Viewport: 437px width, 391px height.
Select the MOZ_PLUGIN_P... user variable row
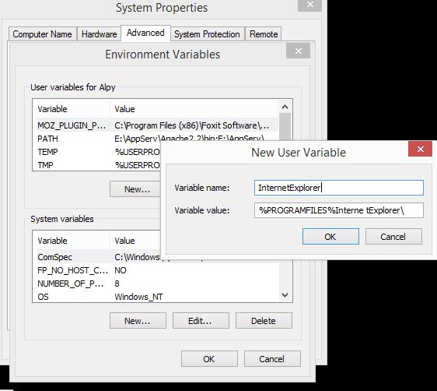(x=156, y=125)
